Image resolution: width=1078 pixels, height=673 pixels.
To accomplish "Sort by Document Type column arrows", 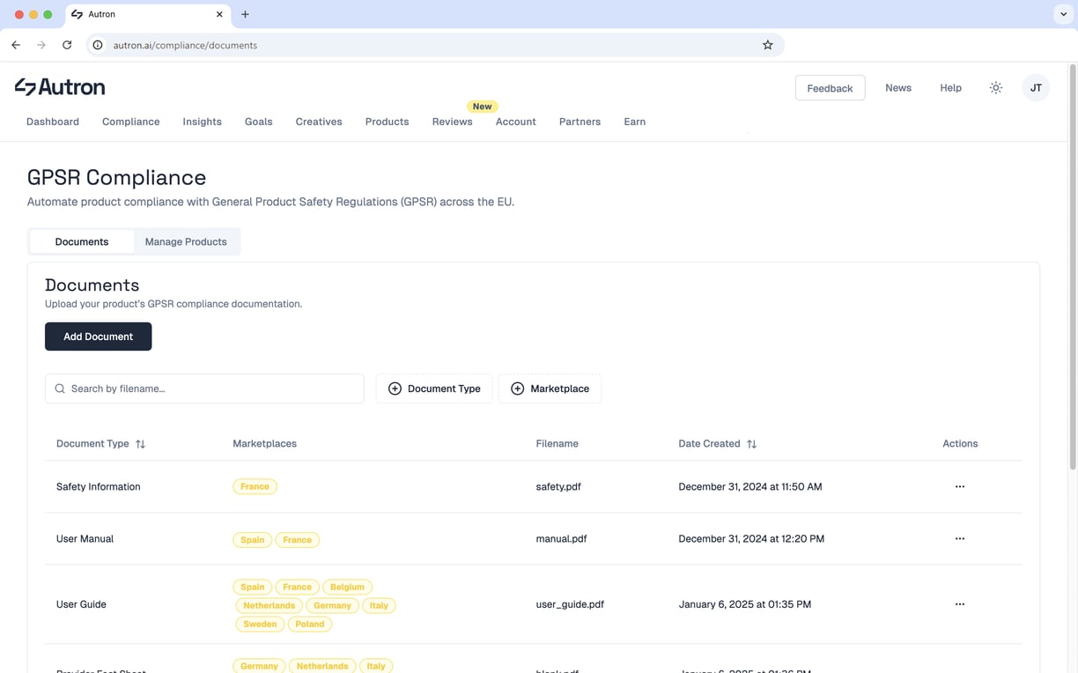I will [140, 444].
